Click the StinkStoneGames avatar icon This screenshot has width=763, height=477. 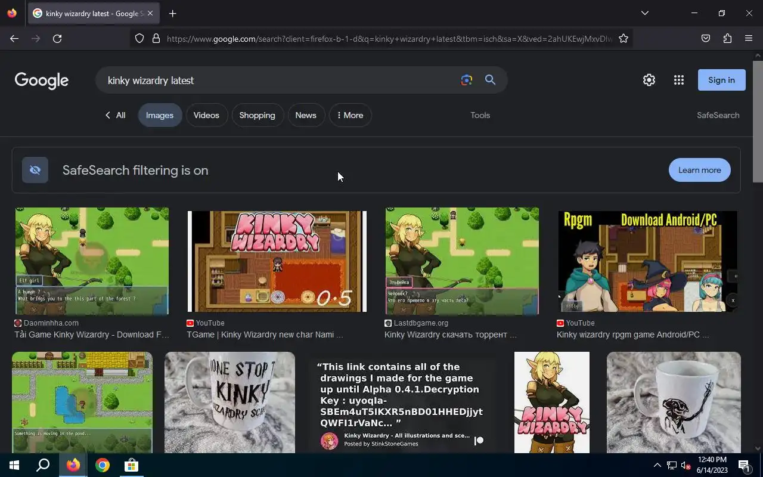[x=329, y=441]
